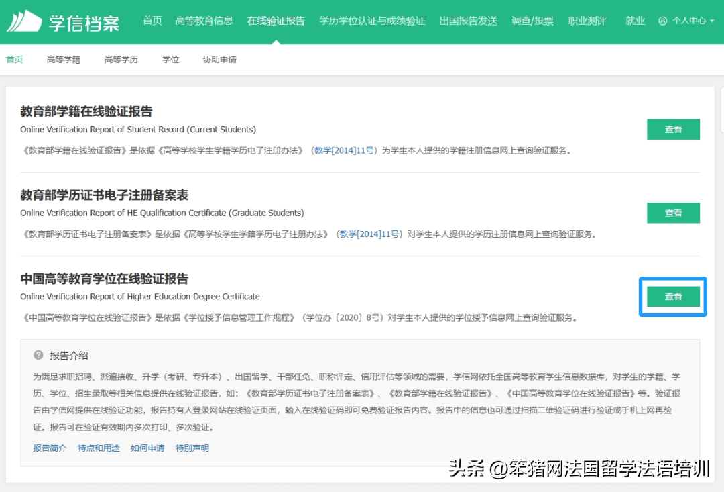Screen dimensions: 724x492
Task: Open the 协助申请 sub-tab
Action: pos(219,60)
